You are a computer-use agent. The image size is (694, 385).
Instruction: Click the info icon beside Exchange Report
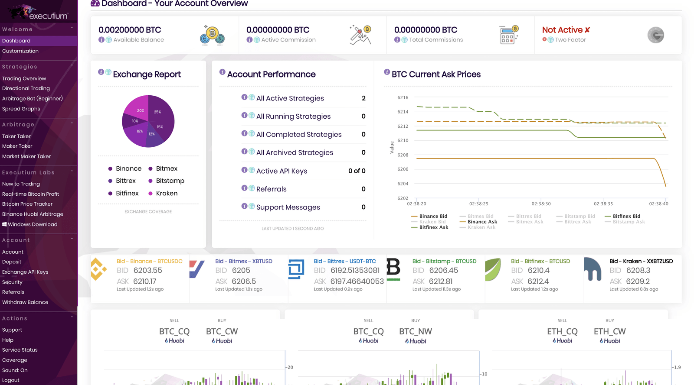[101, 72]
